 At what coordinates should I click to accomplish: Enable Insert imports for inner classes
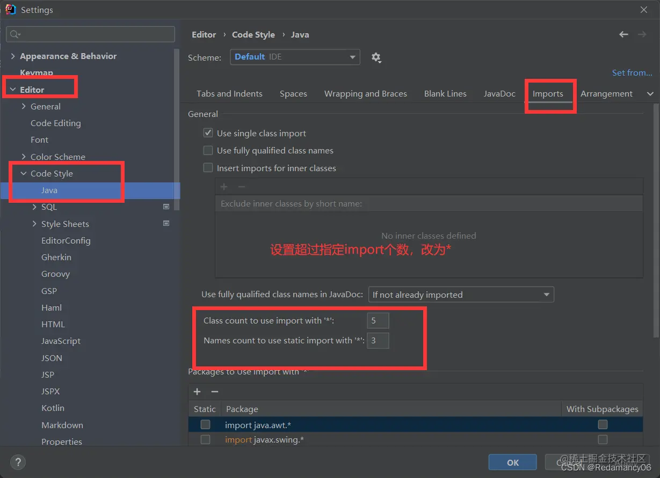click(208, 168)
